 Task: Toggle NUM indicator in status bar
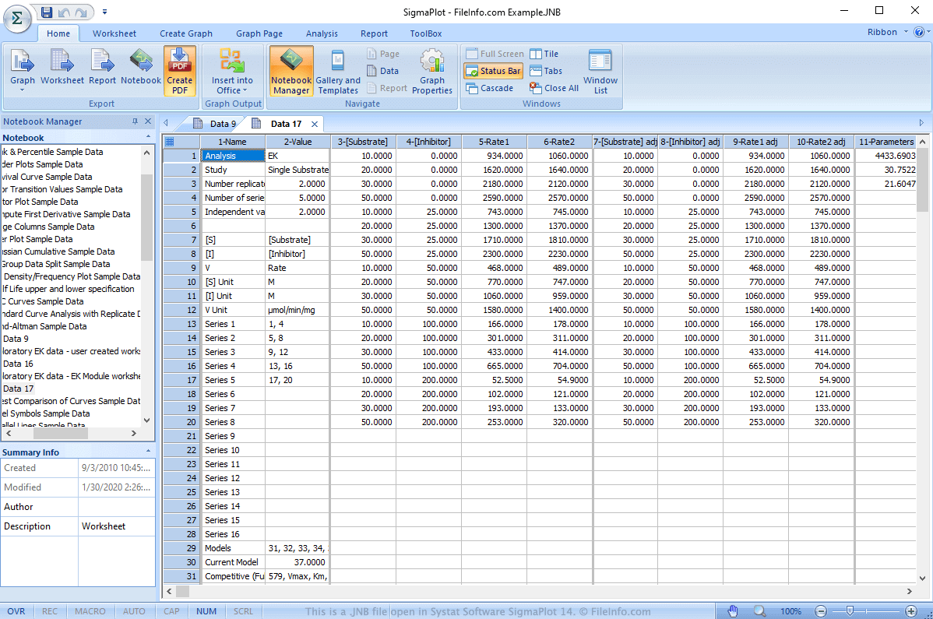206,611
